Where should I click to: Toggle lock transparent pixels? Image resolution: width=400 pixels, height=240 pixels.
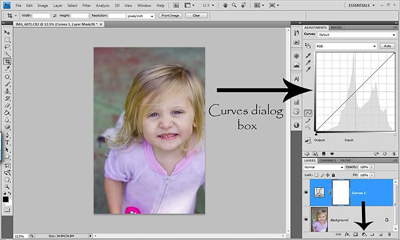click(x=316, y=175)
